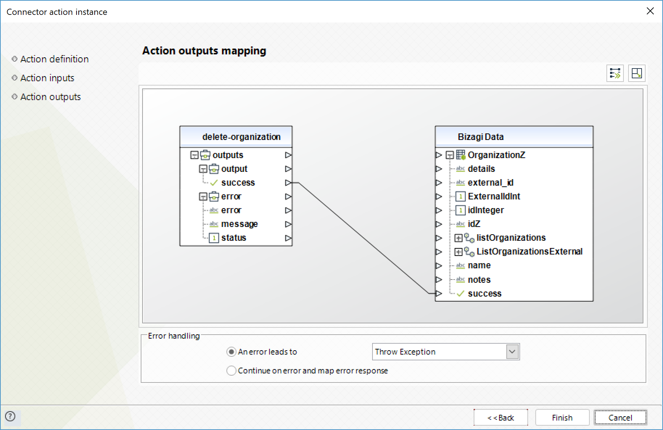663x430 pixels.
Task: Click the details target connector arrow
Action: point(439,169)
